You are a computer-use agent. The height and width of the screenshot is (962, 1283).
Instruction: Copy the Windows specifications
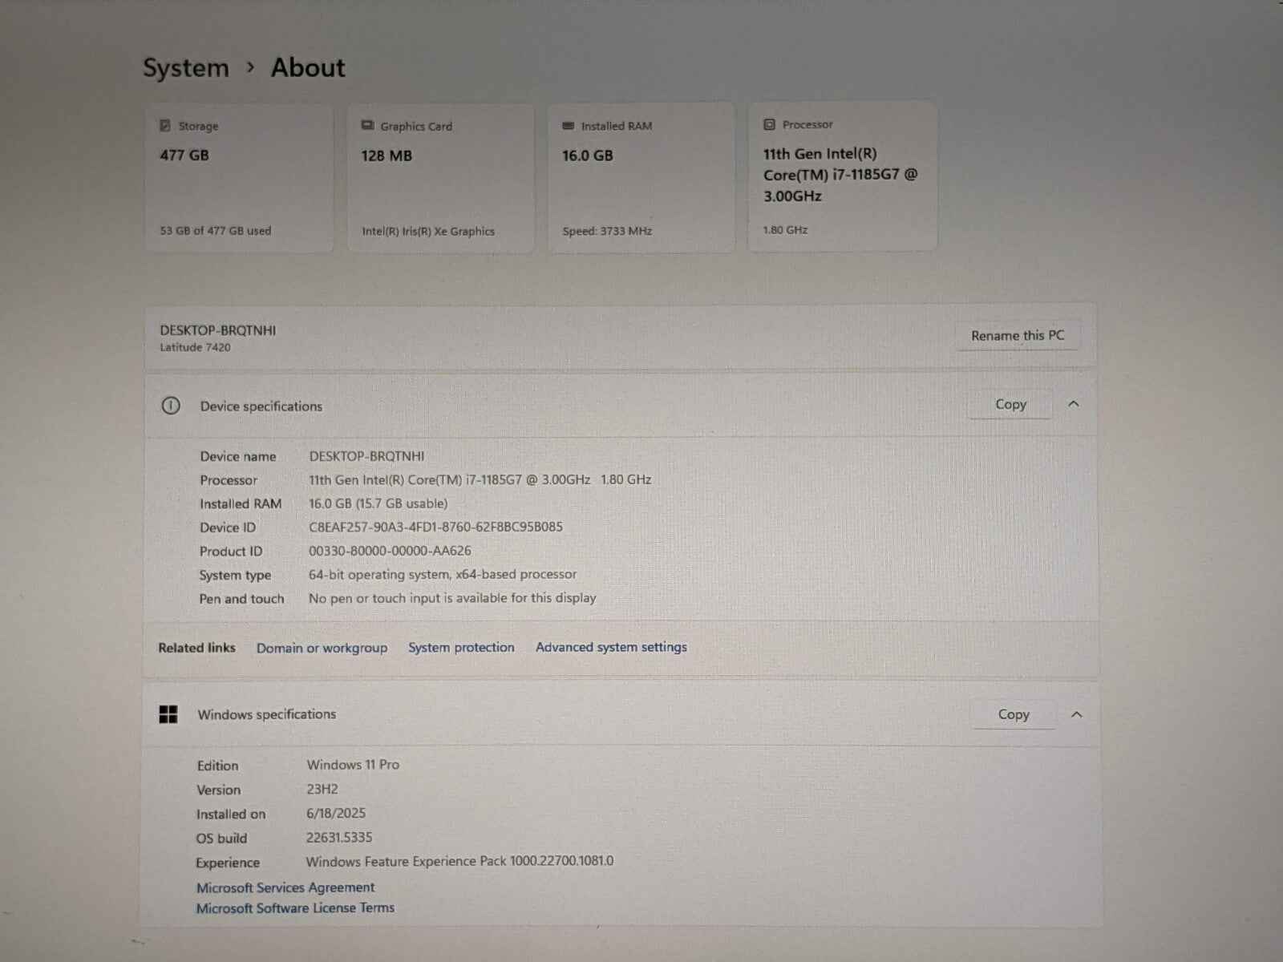1013,714
